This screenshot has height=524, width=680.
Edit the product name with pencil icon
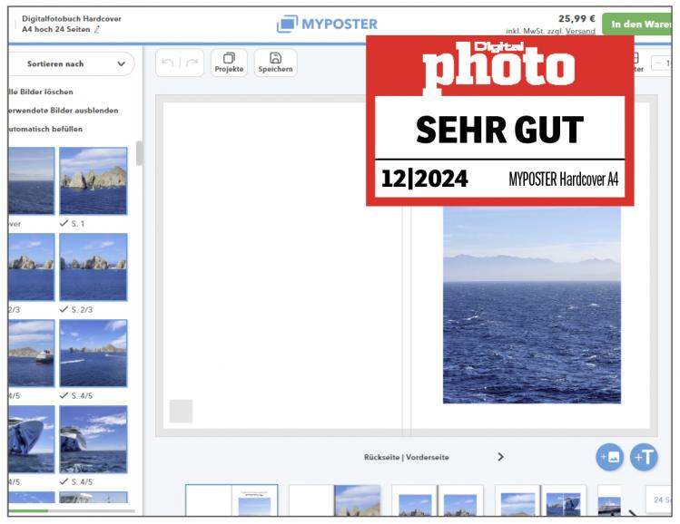pyautogui.click(x=97, y=29)
